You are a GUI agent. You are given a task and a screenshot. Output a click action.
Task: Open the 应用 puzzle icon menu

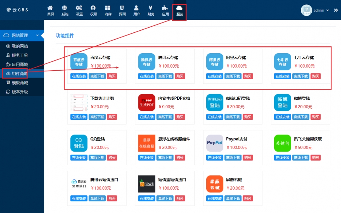[165, 11]
